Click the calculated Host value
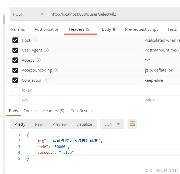The width and height of the screenshot is (180, 174). (162, 40)
